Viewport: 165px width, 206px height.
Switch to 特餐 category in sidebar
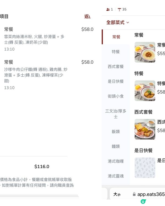116,52
